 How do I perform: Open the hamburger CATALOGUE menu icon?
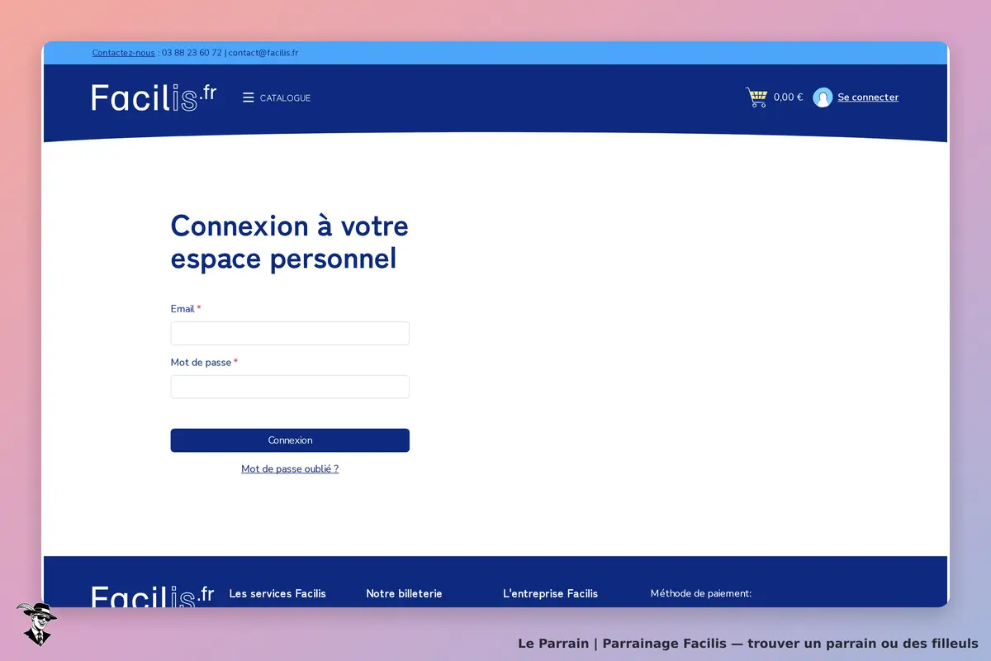(x=248, y=97)
